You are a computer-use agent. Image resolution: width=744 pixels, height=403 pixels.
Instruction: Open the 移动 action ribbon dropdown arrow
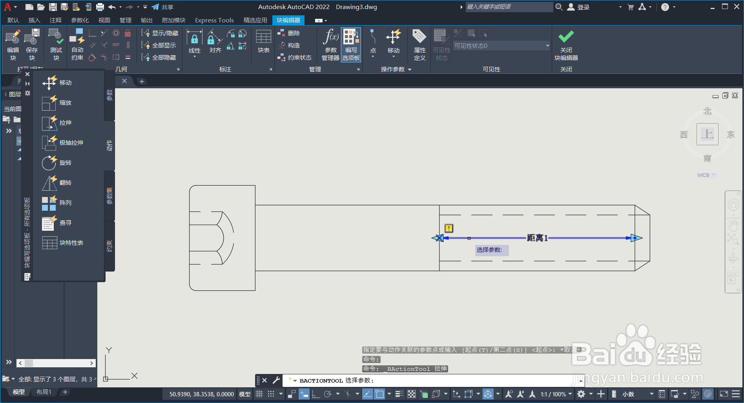(x=394, y=57)
